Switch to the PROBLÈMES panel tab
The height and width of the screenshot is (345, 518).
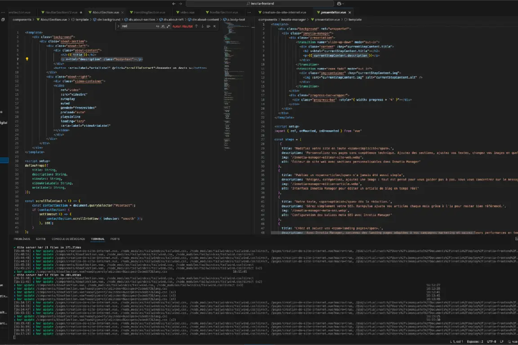pyautogui.click(x=22, y=239)
